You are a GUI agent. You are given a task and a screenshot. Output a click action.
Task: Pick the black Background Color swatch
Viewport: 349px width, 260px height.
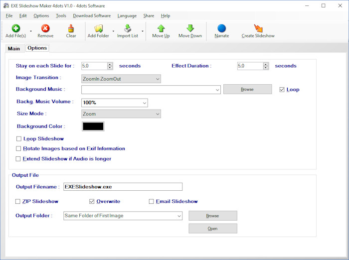(x=93, y=127)
